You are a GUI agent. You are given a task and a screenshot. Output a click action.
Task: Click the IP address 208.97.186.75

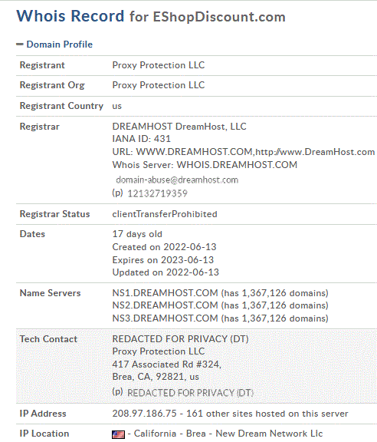(x=144, y=414)
